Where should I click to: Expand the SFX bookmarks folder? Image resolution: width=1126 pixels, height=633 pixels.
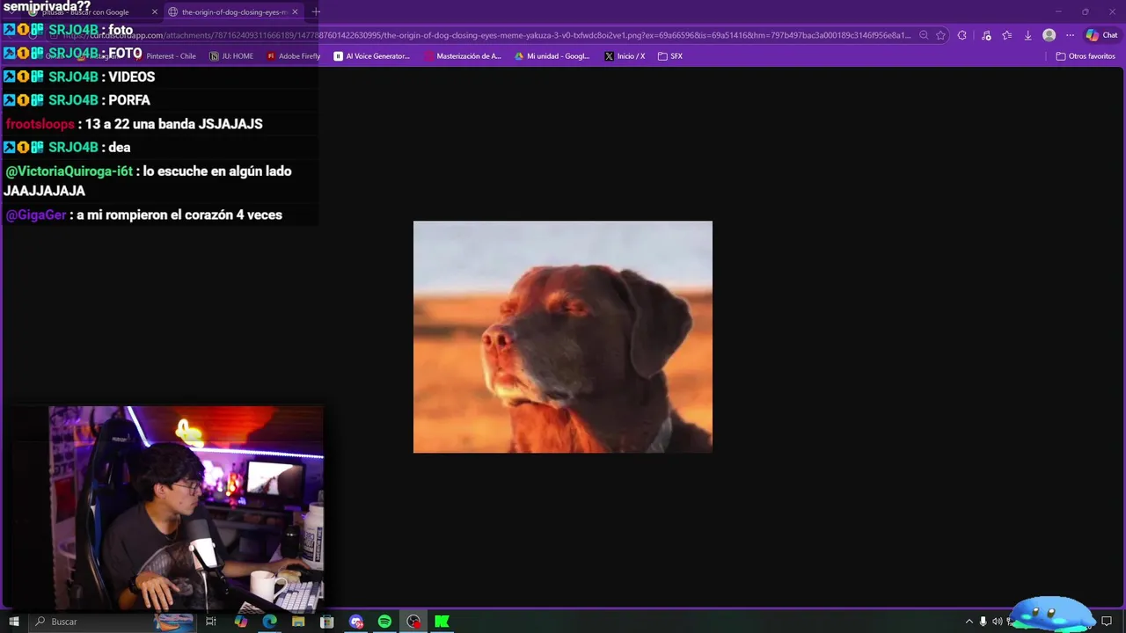tap(670, 56)
